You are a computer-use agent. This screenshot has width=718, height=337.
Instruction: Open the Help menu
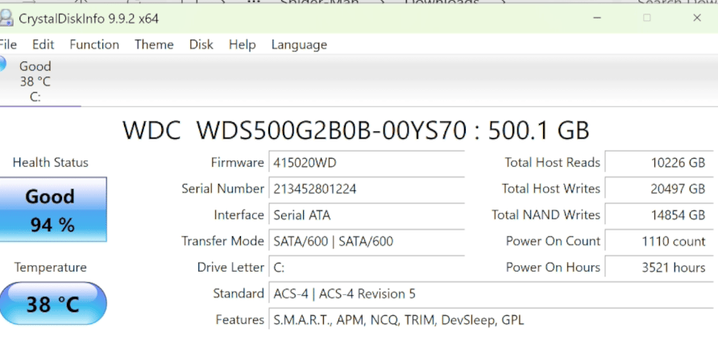tap(243, 44)
